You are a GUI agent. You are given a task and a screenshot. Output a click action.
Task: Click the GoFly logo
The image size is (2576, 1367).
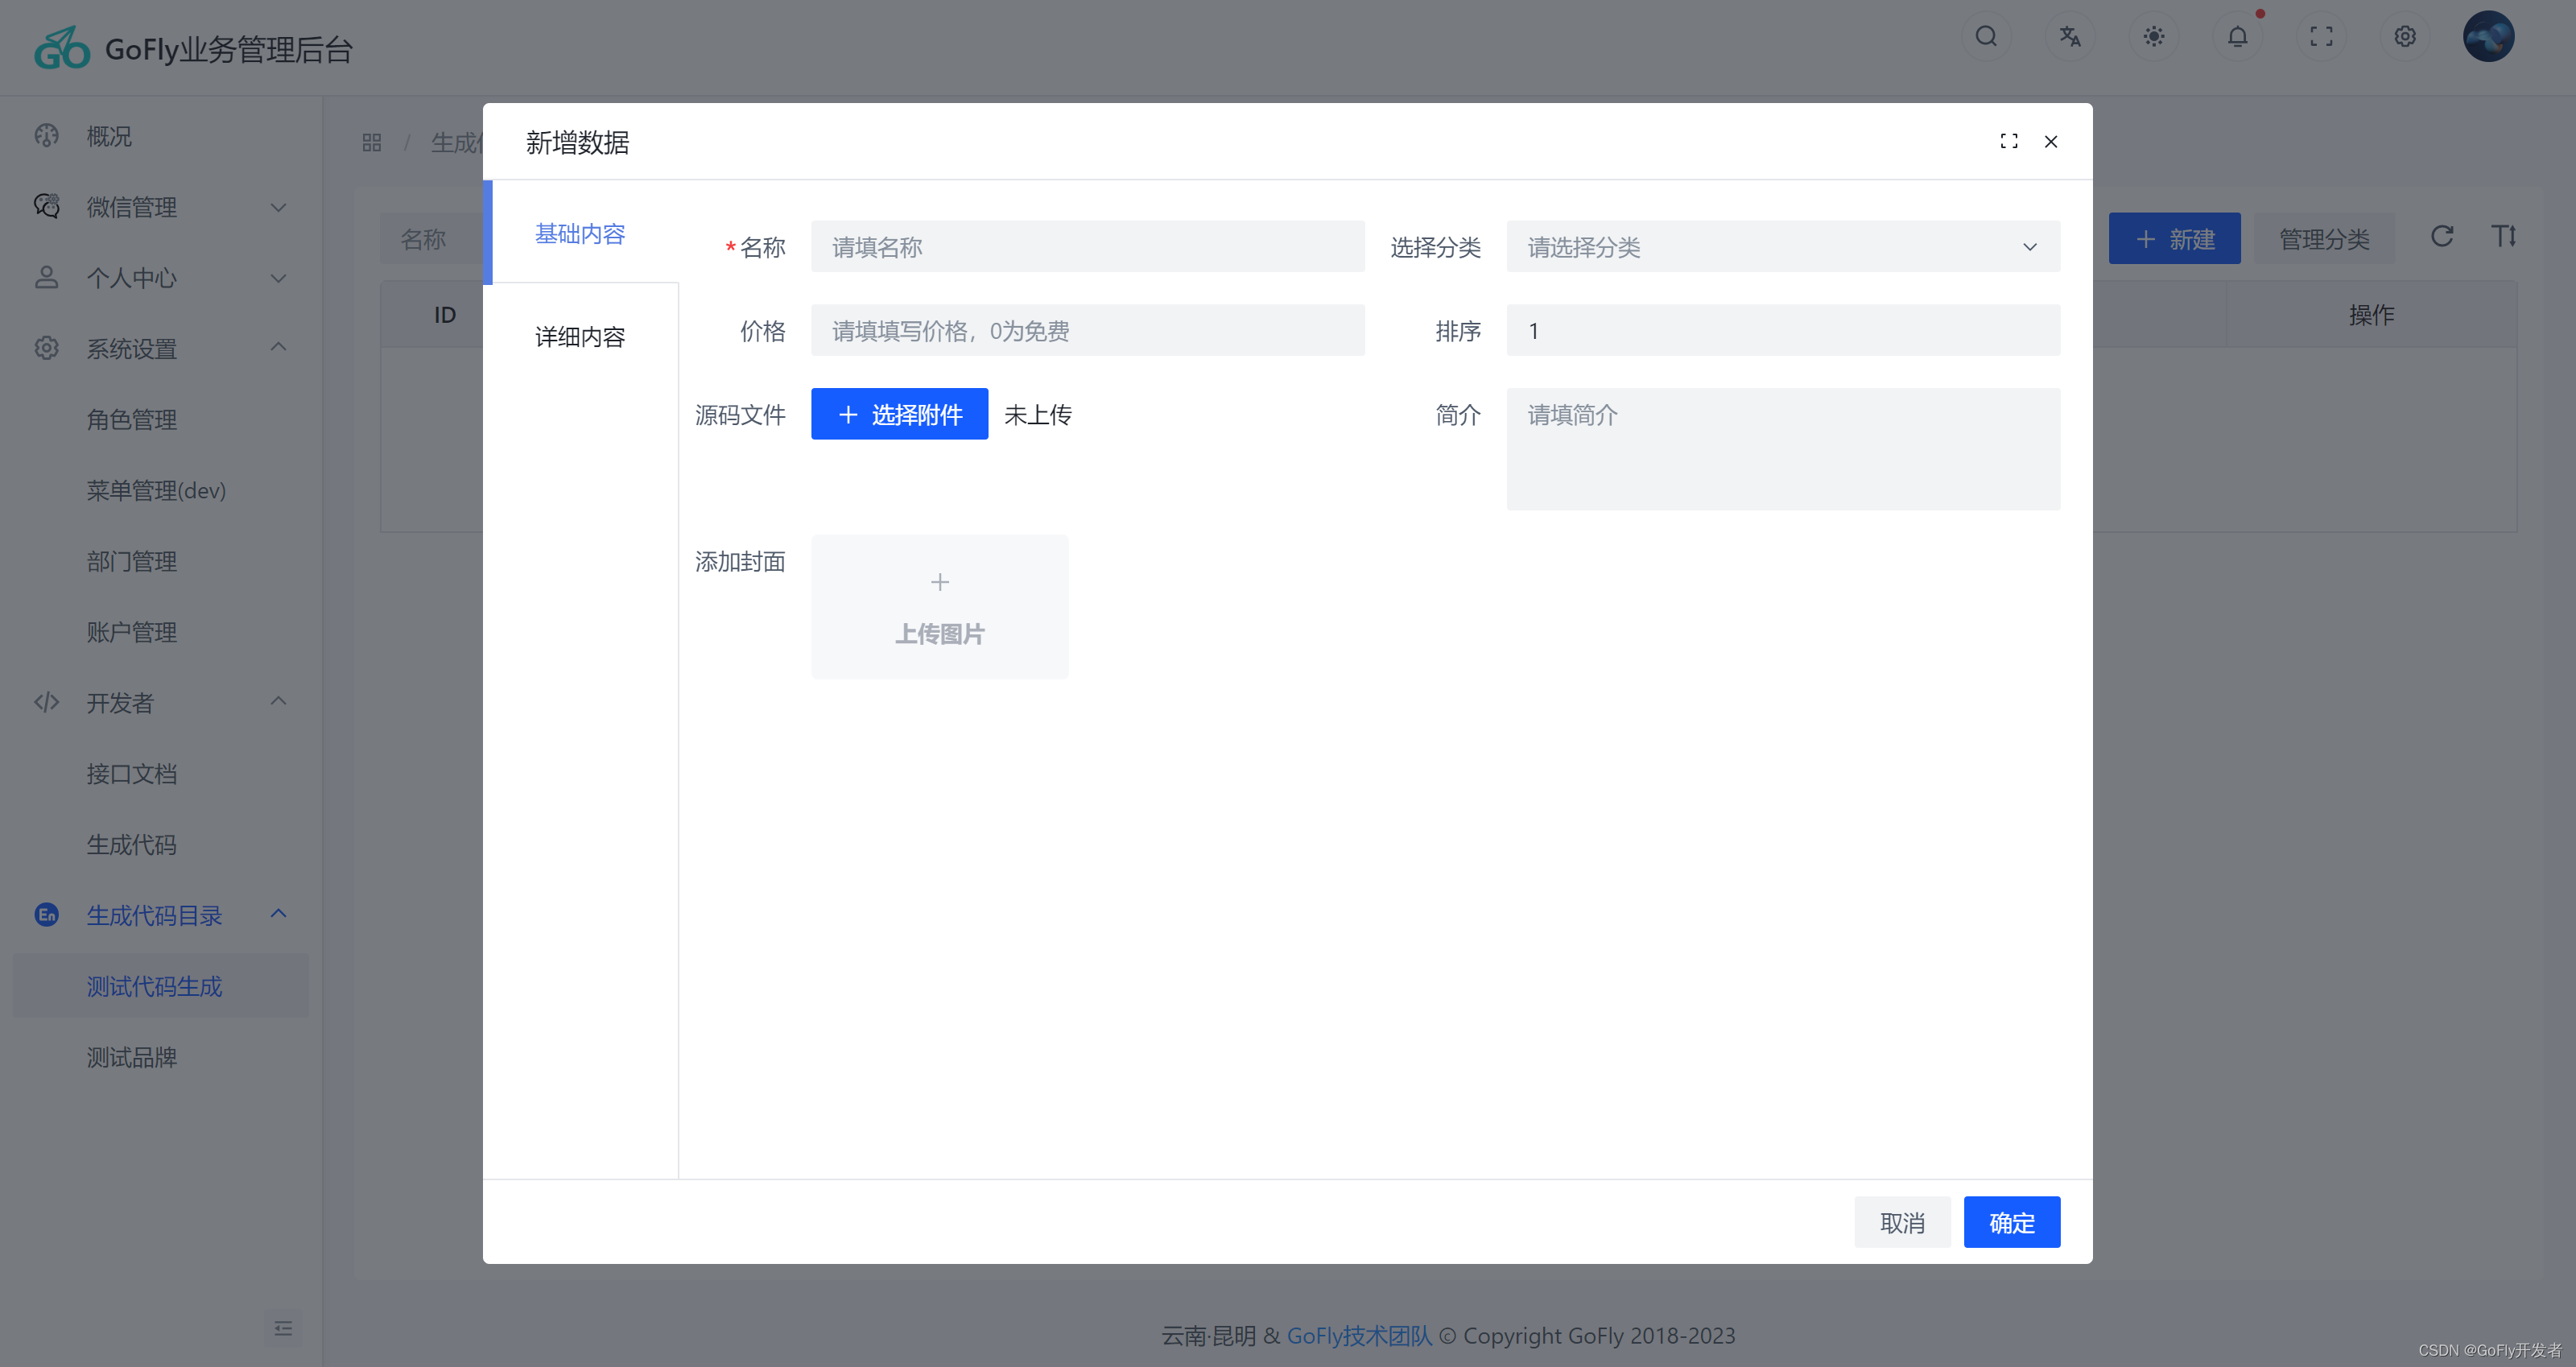pos(62,48)
